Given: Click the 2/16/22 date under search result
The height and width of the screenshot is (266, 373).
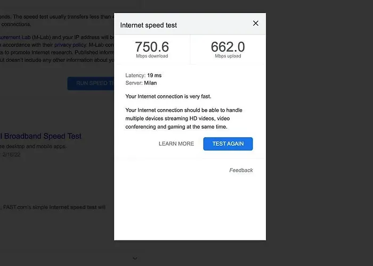Looking at the screenshot, I should [11, 155].
